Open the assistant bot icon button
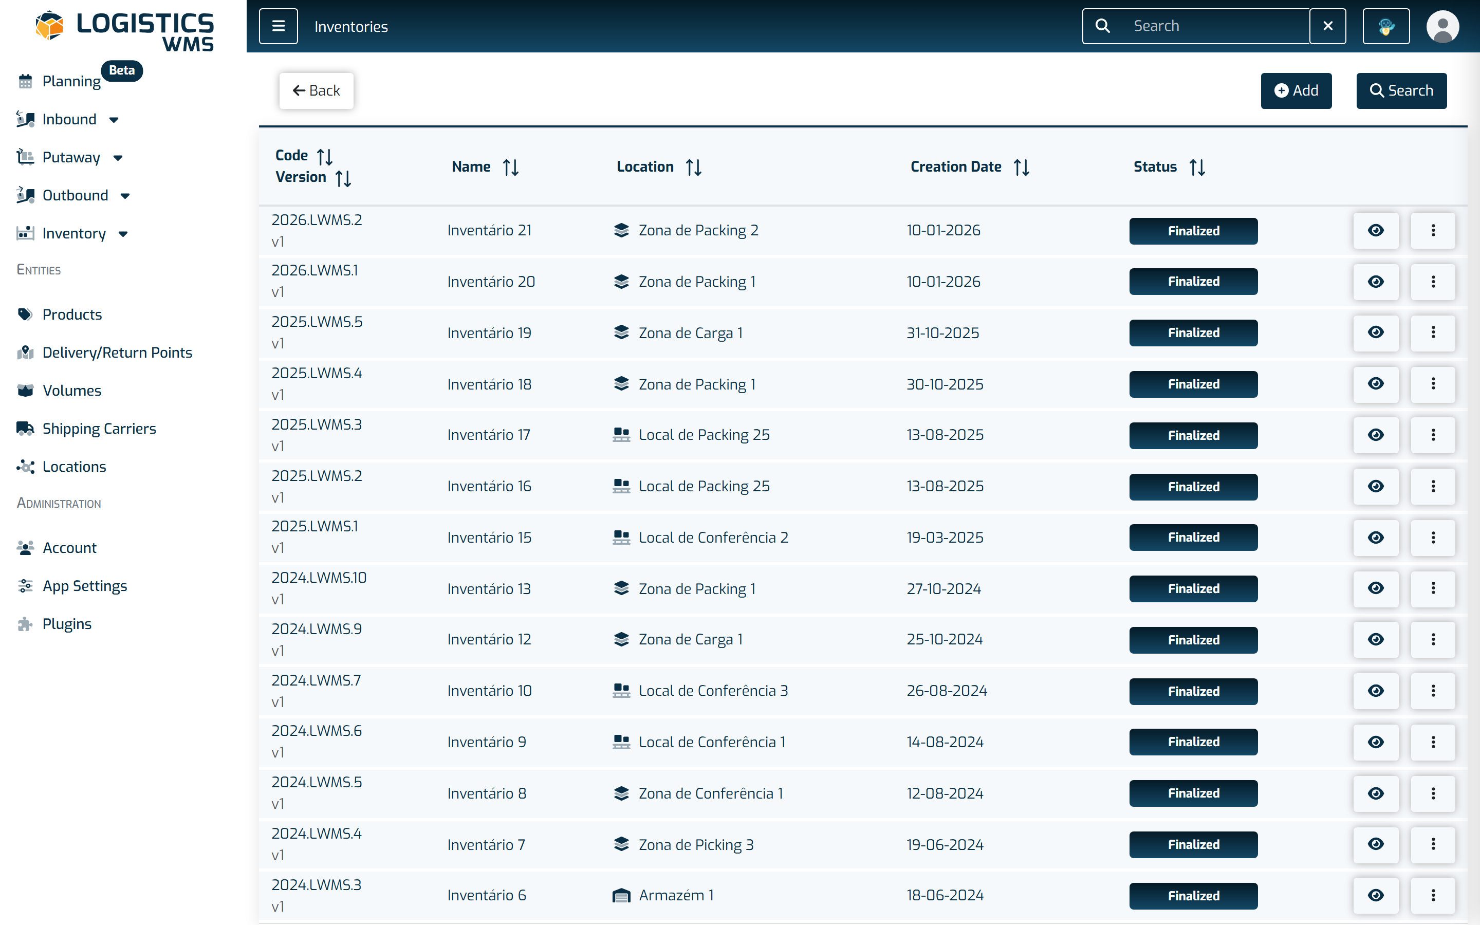This screenshot has height=925, width=1480. (1386, 26)
